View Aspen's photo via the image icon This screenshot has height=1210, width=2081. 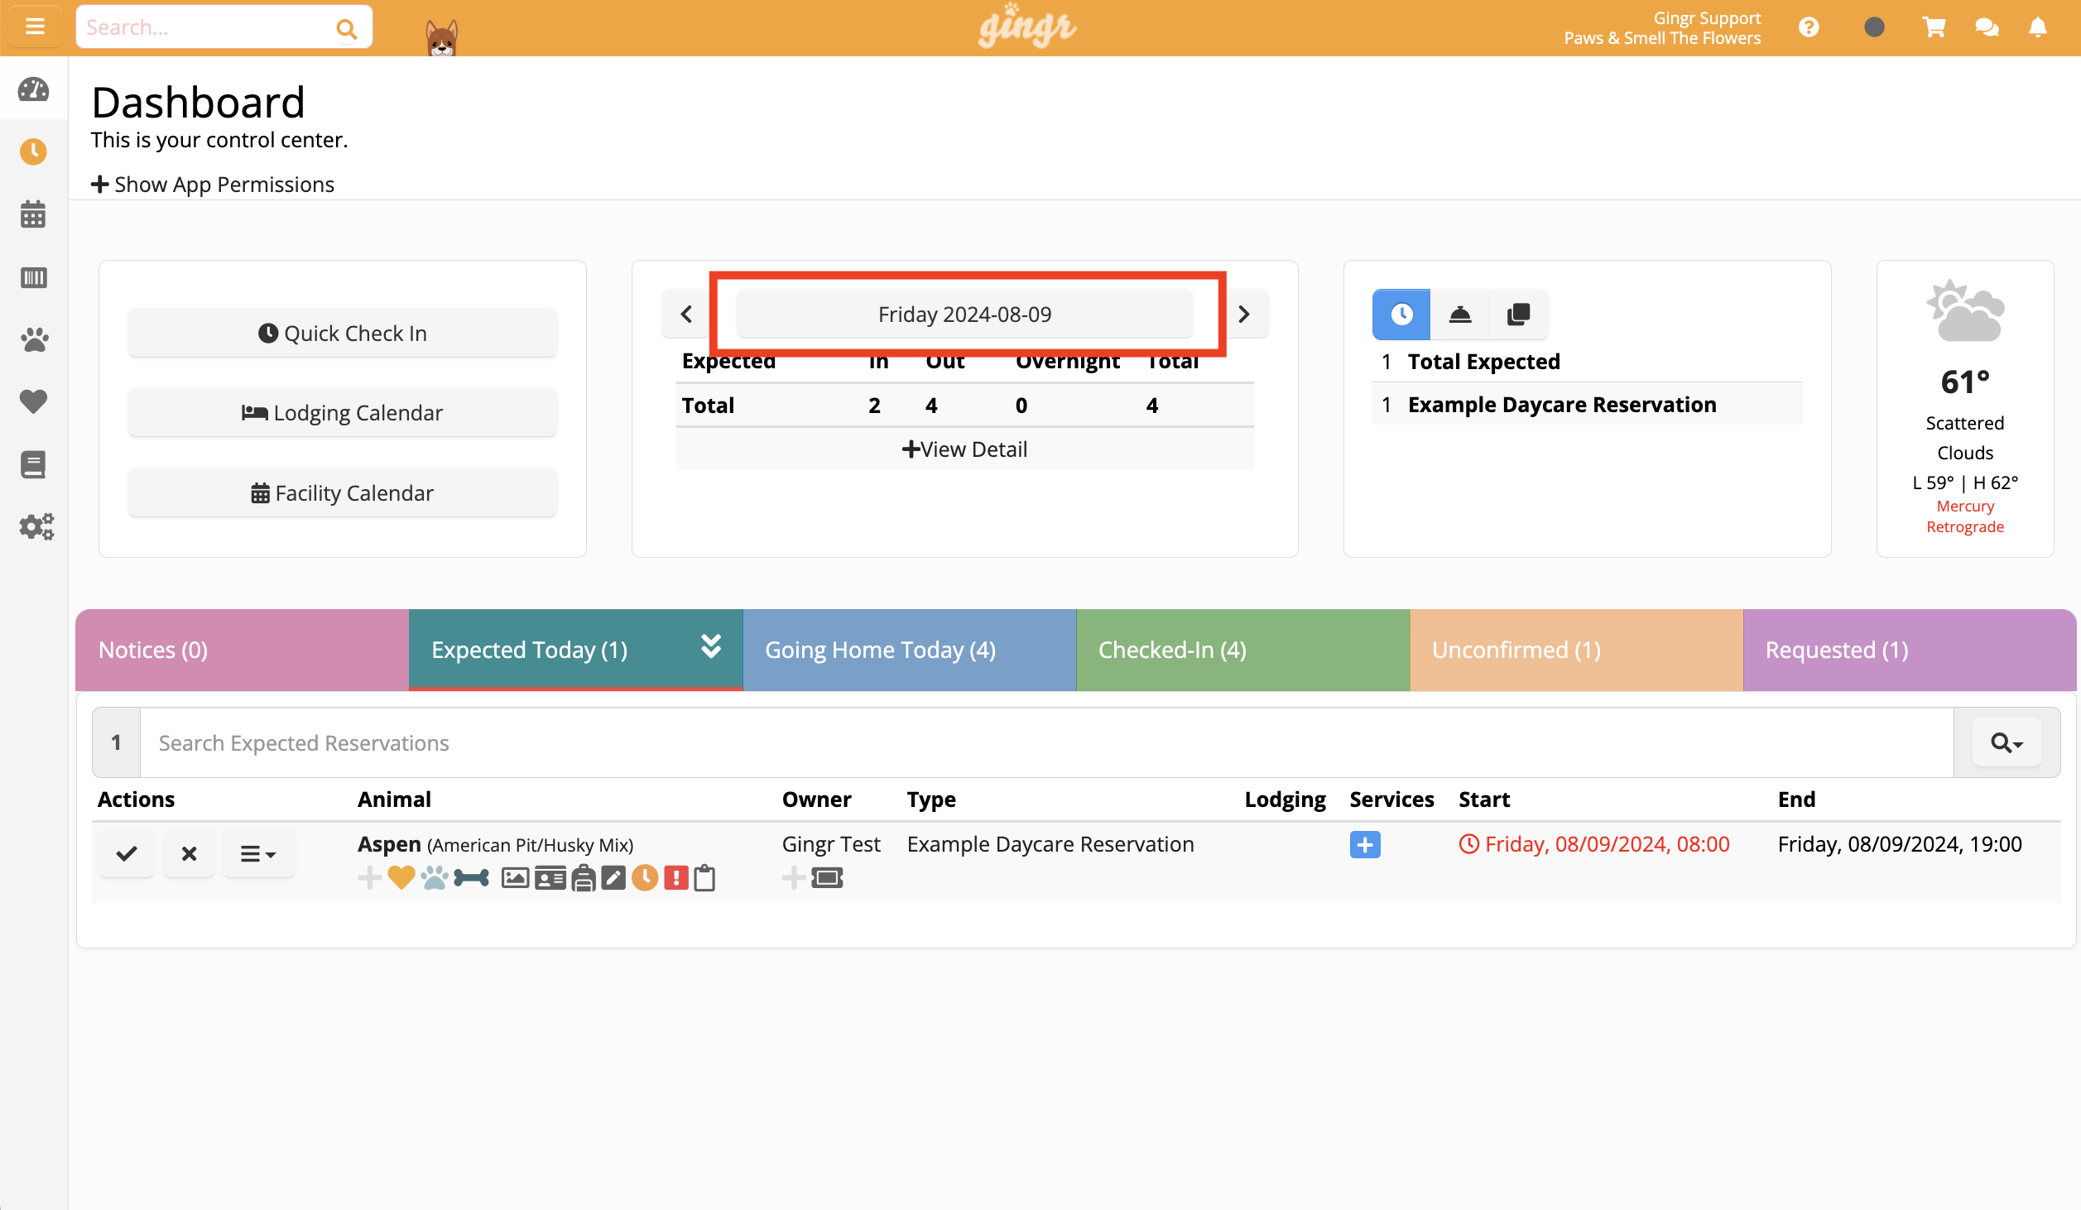[x=514, y=877]
